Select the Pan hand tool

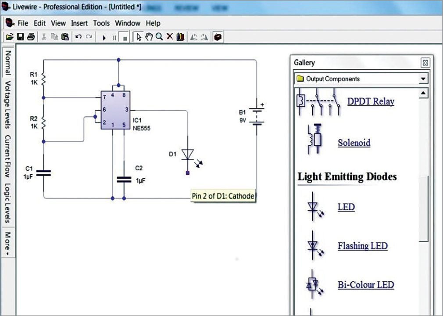(x=149, y=37)
